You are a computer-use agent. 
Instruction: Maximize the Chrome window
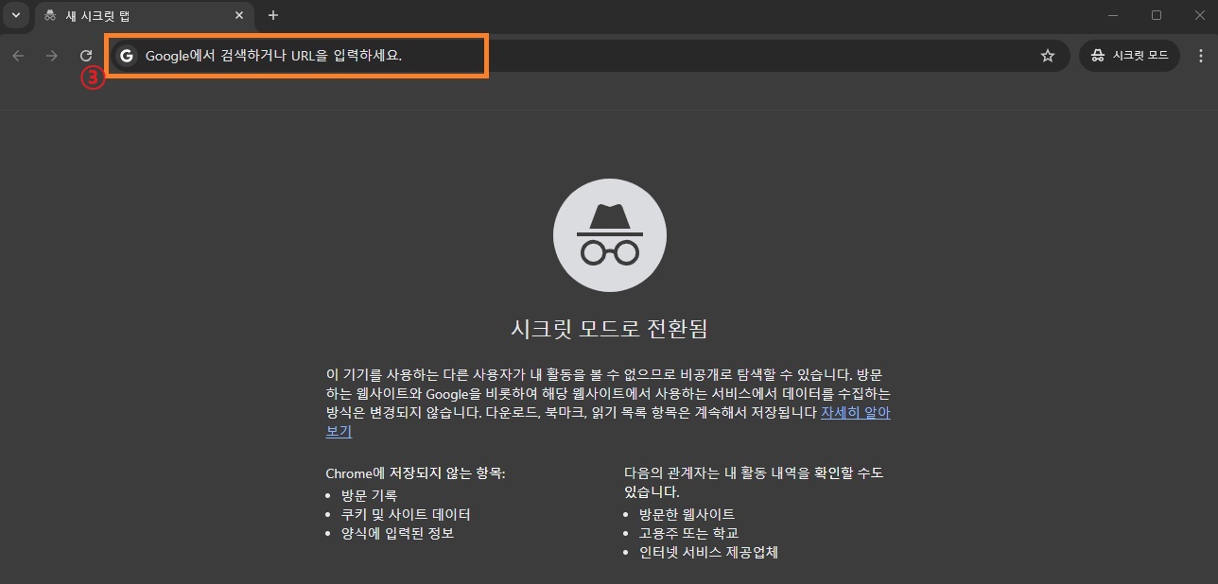tap(1156, 15)
